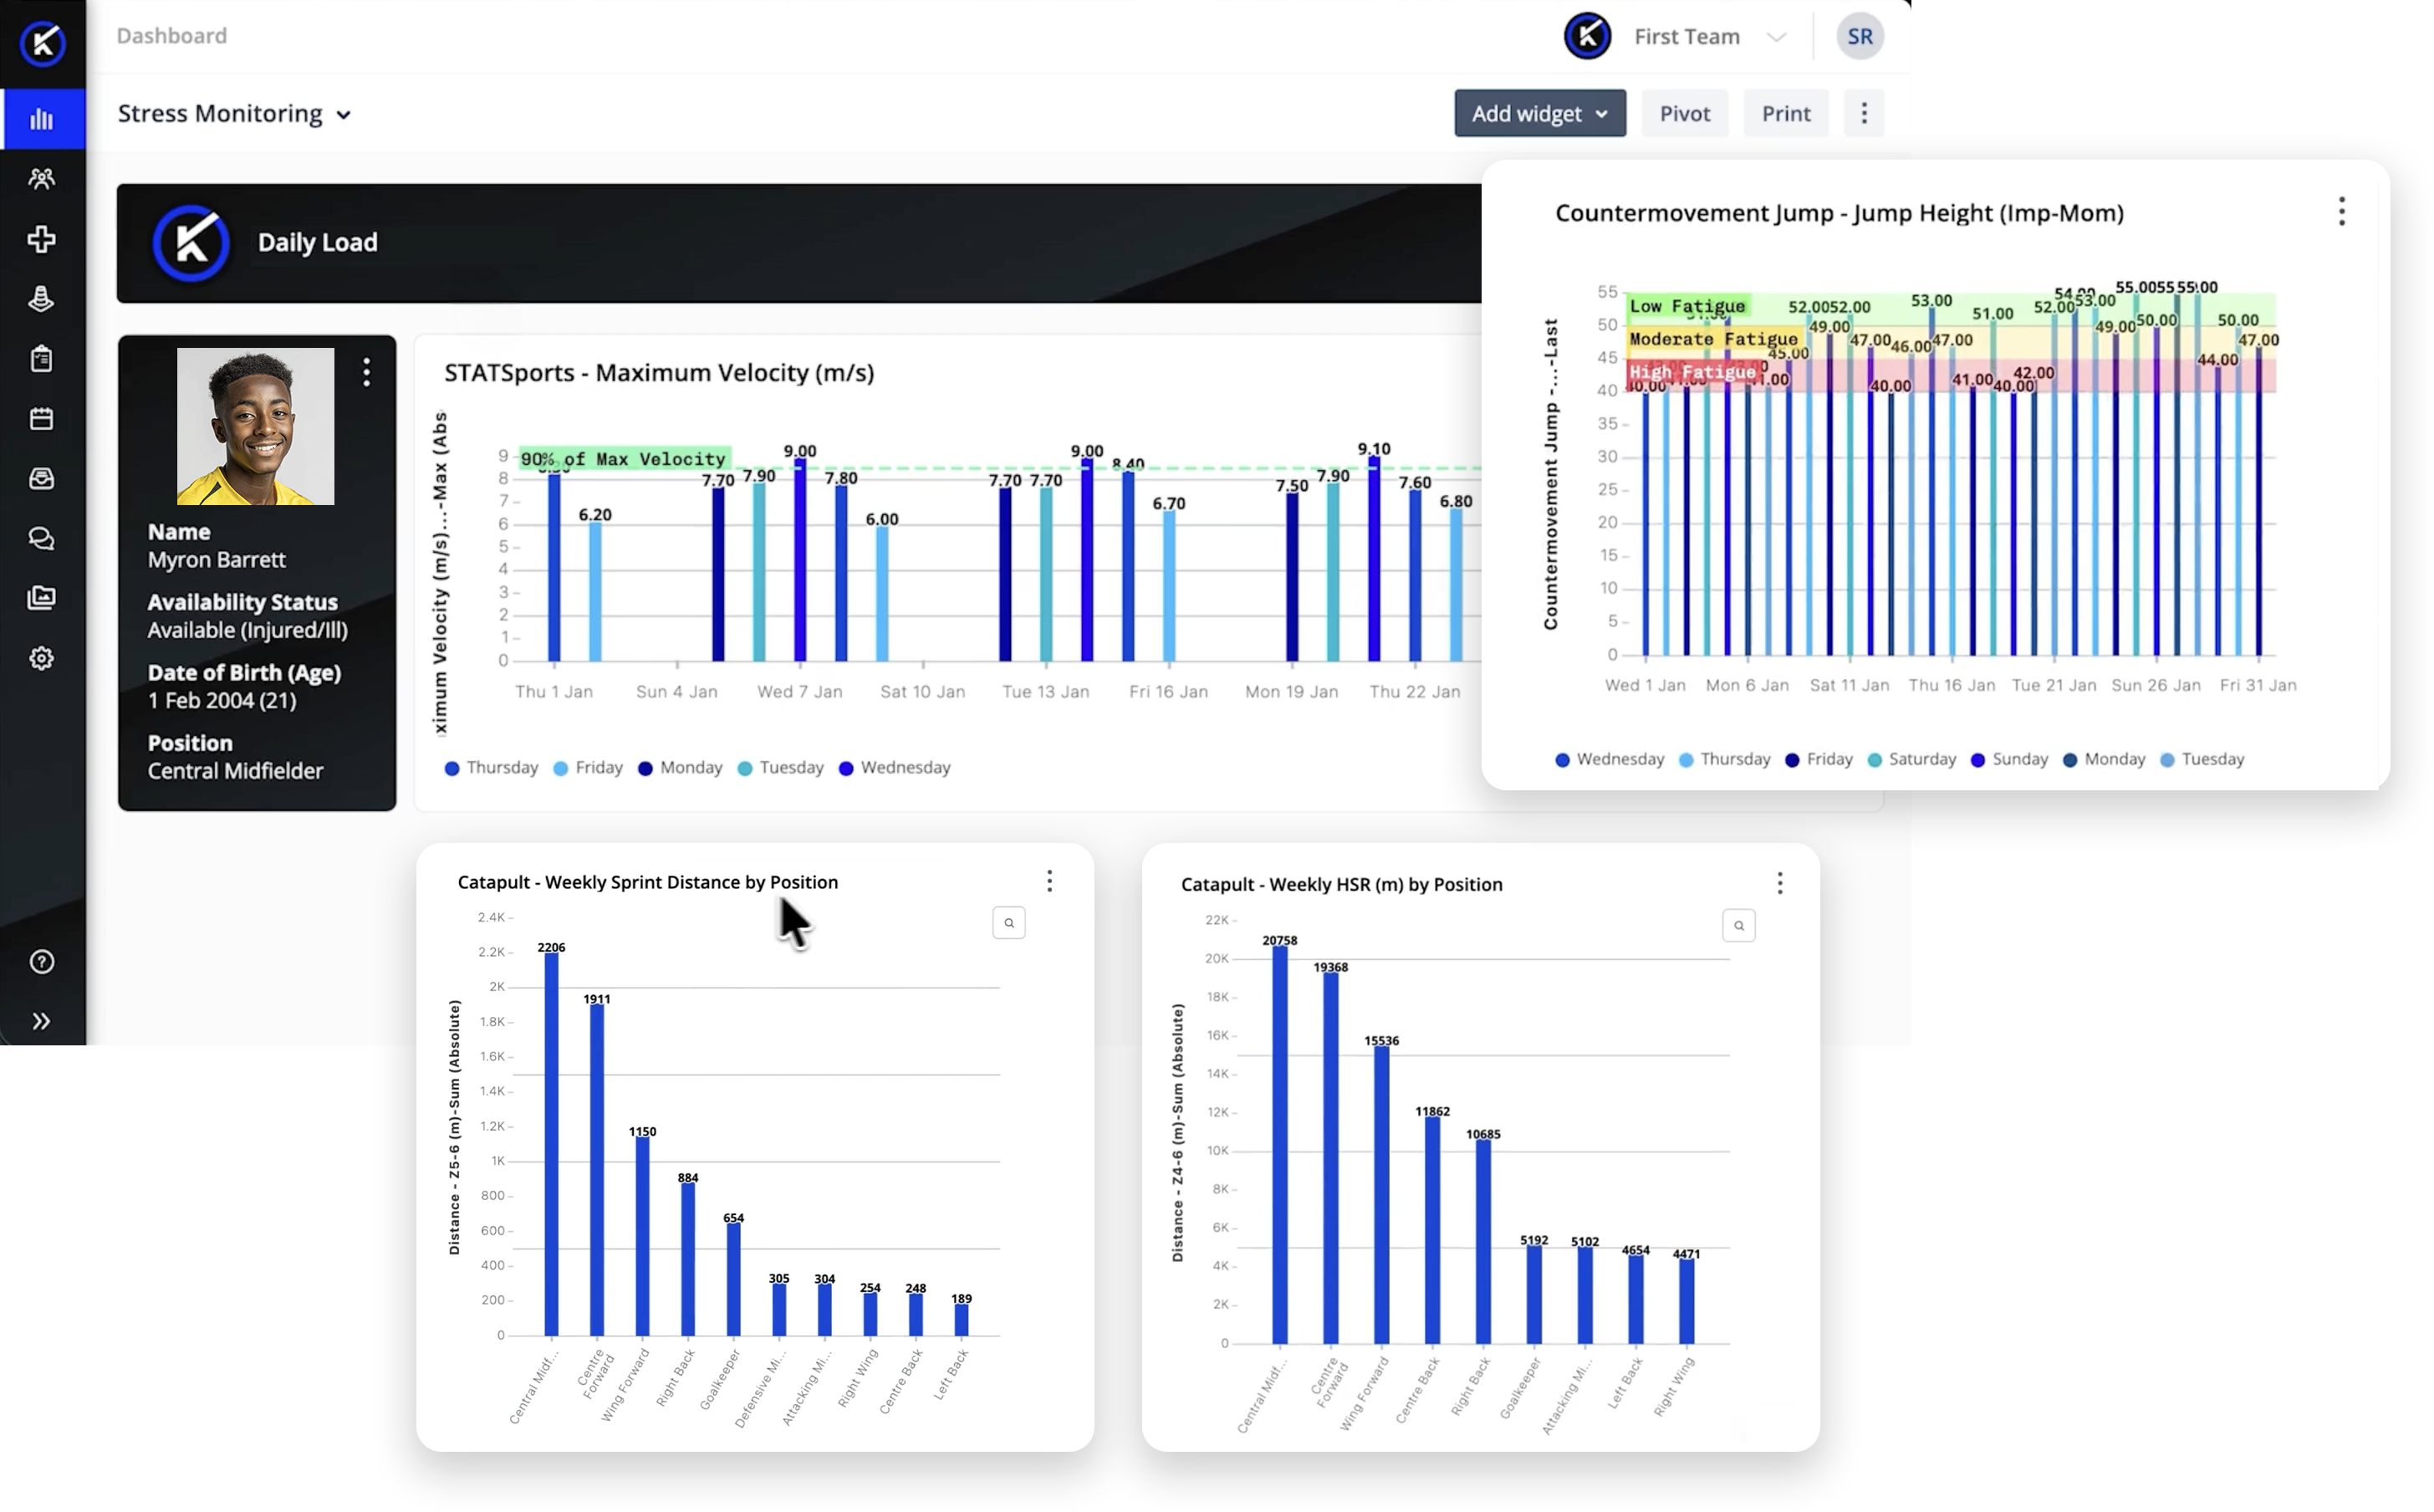Click the training cone icon in sidebar

pos(41,299)
